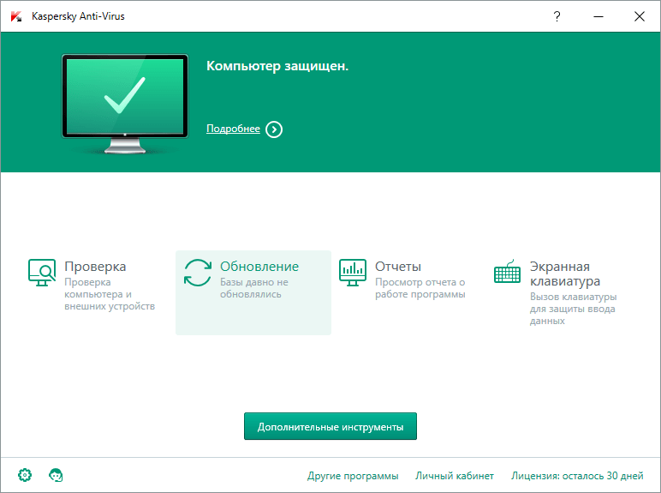Open help with the question mark icon
The width and height of the screenshot is (661, 493).
tap(557, 16)
